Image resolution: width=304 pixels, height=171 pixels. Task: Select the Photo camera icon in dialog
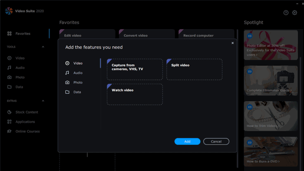click(x=67, y=82)
